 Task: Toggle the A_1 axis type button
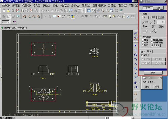click(x=161, y=22)
